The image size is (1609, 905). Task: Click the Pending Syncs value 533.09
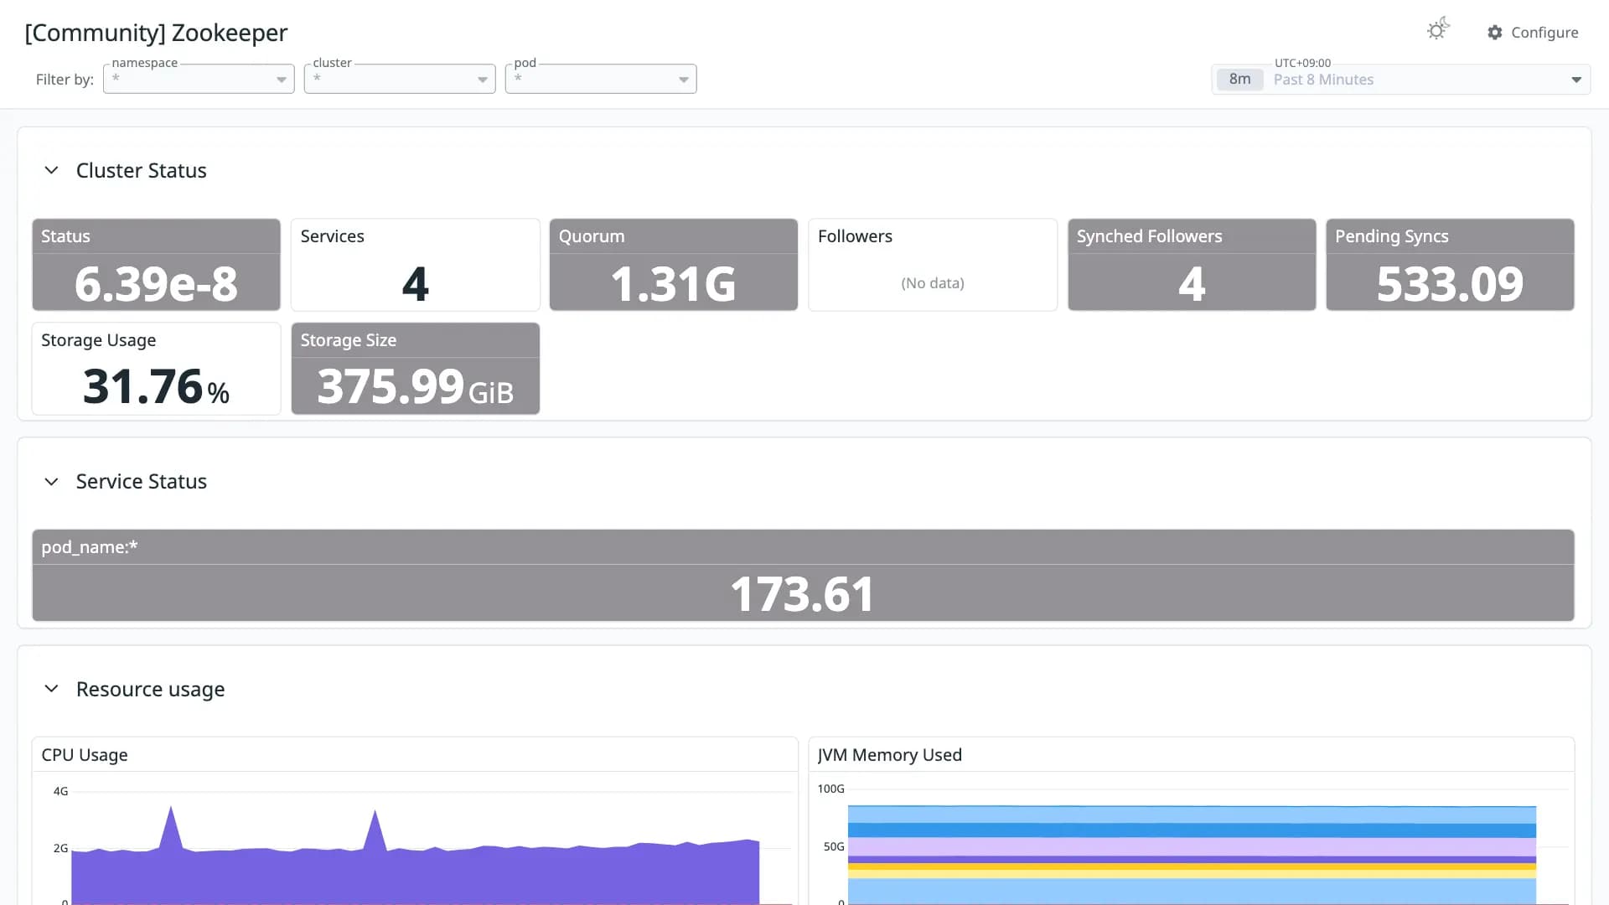click(x=1450, y=283)
